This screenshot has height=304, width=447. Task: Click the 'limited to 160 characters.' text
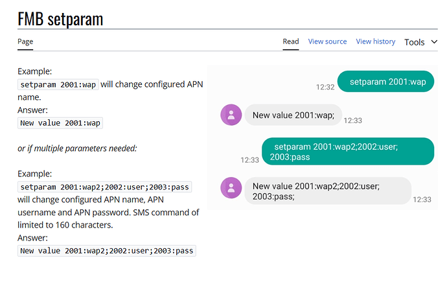coord(65,225)
